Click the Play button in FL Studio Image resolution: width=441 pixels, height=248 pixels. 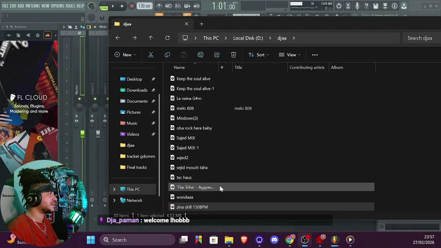[113, 6]
